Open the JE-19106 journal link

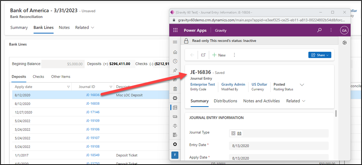(x=93, y=129)
